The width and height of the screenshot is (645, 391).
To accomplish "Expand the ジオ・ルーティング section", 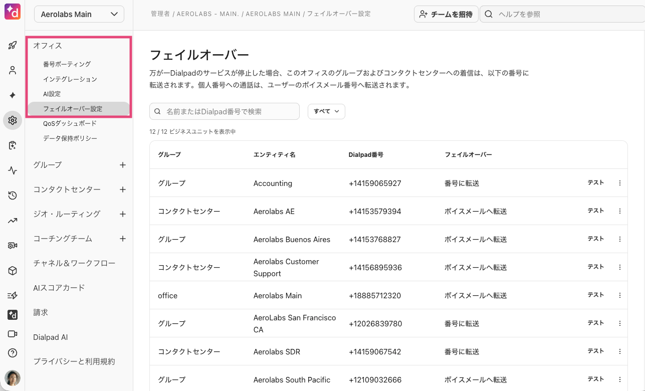I will (67, 214).
